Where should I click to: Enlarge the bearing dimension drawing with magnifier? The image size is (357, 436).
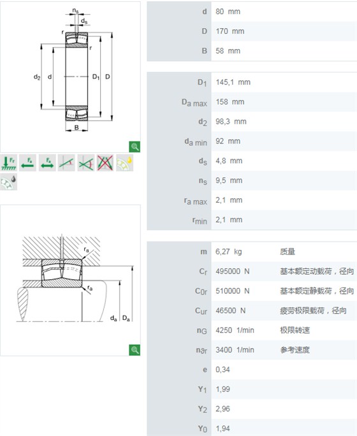pyautogui.click(x=135, y=147)
